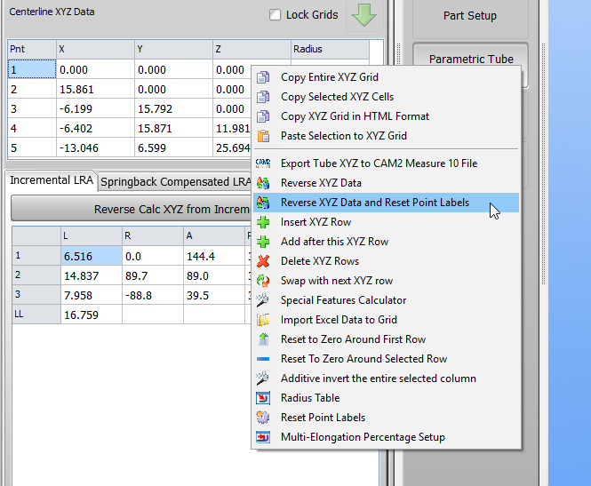Click the green down arrow button
The image size is (591, 486).
tap(364, 15)
